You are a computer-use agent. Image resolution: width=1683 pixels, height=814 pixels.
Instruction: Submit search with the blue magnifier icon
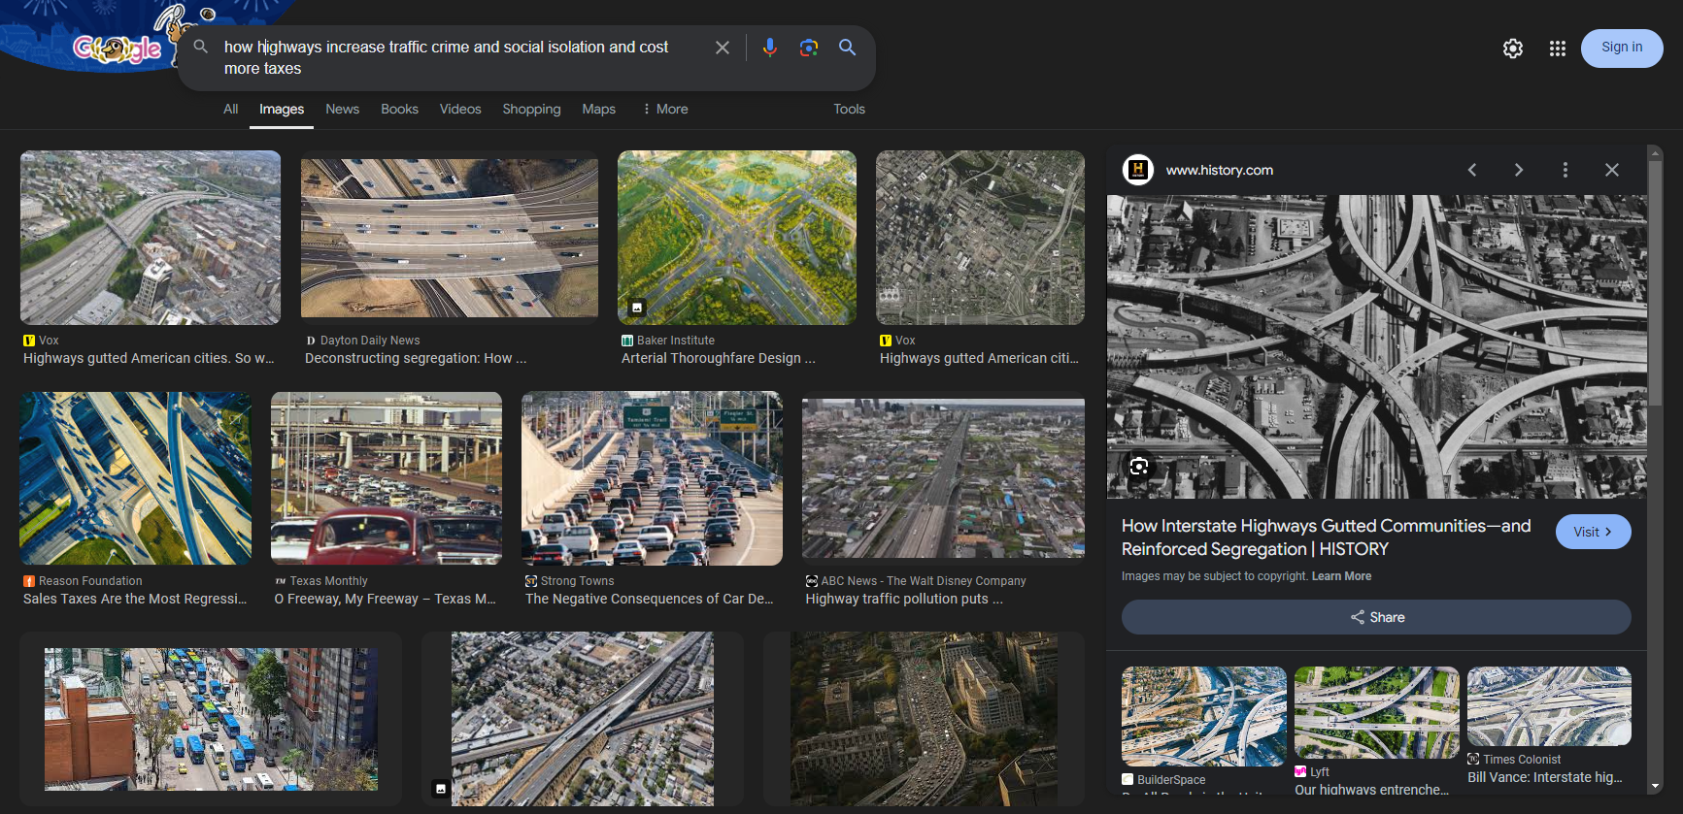(847, 48)
